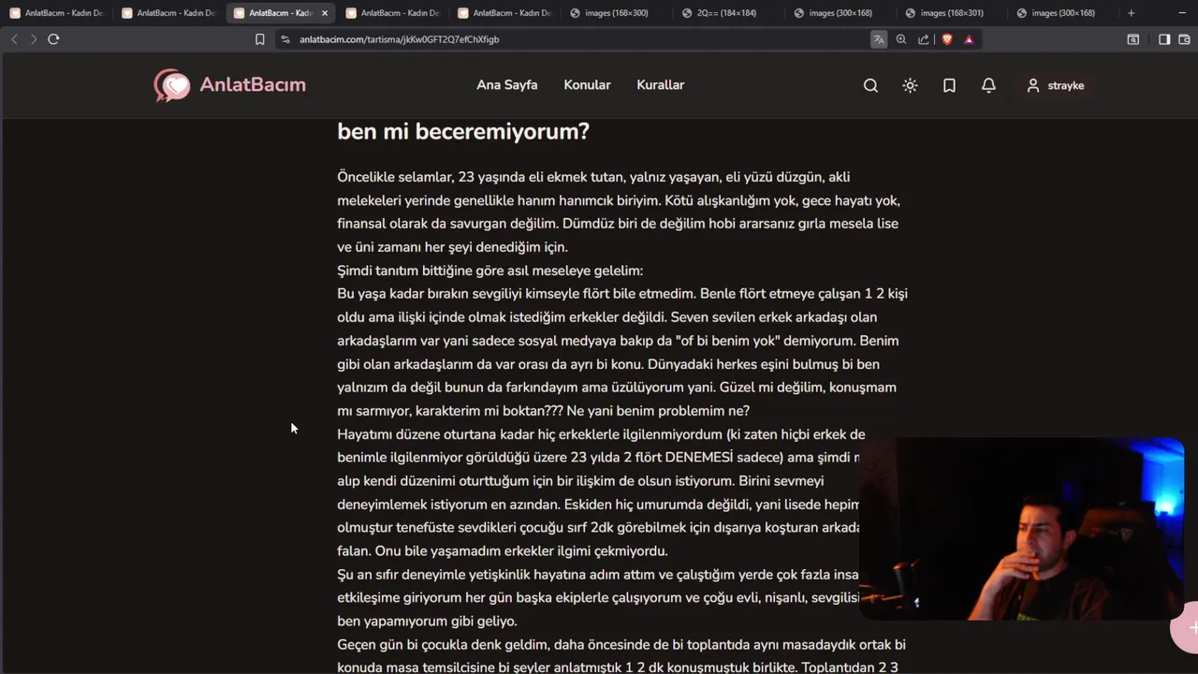Open site settings icon beside the URL

pos(285,39)
